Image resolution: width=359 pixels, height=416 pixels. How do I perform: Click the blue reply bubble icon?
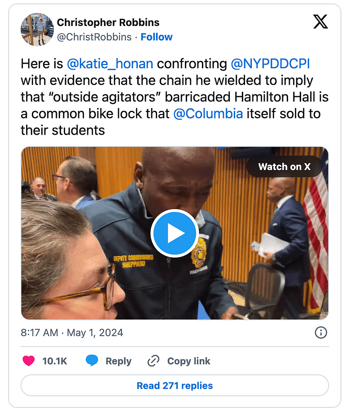pos(92,360)
